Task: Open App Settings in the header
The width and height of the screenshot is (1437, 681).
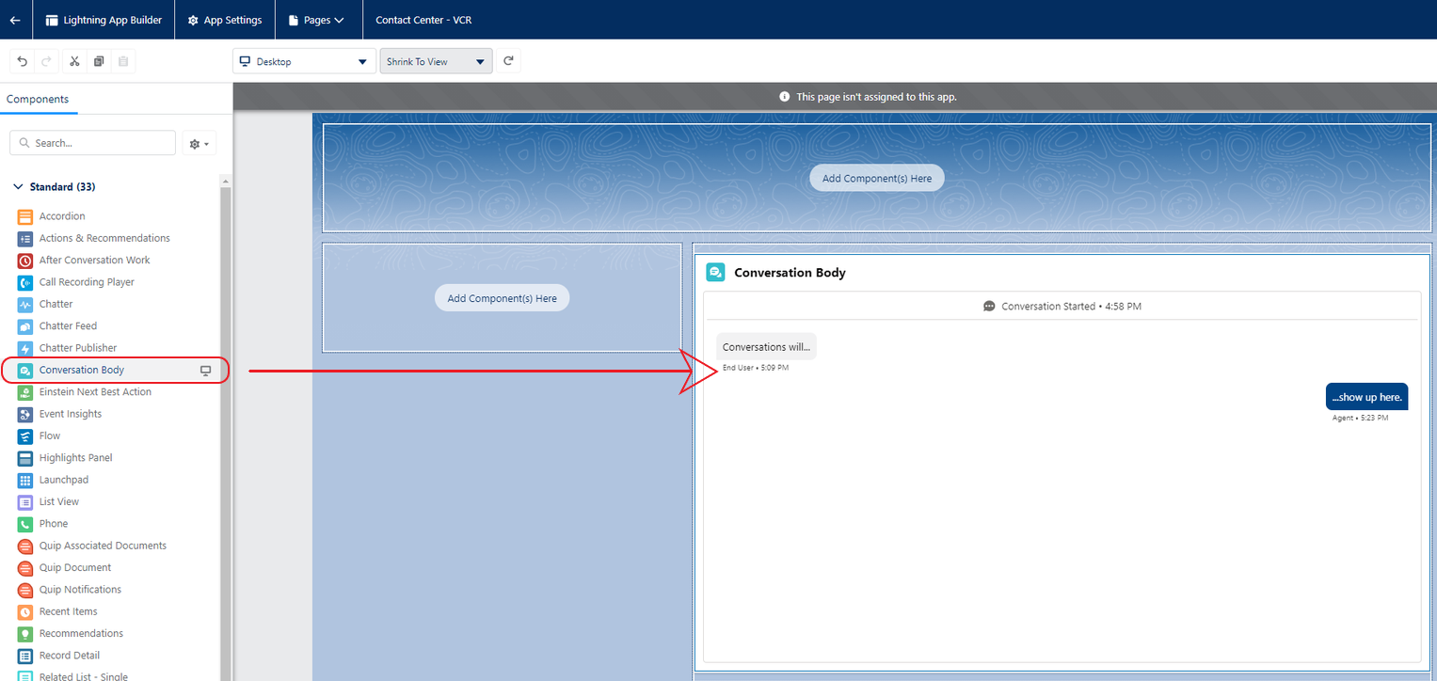Action: click(225, 20)
